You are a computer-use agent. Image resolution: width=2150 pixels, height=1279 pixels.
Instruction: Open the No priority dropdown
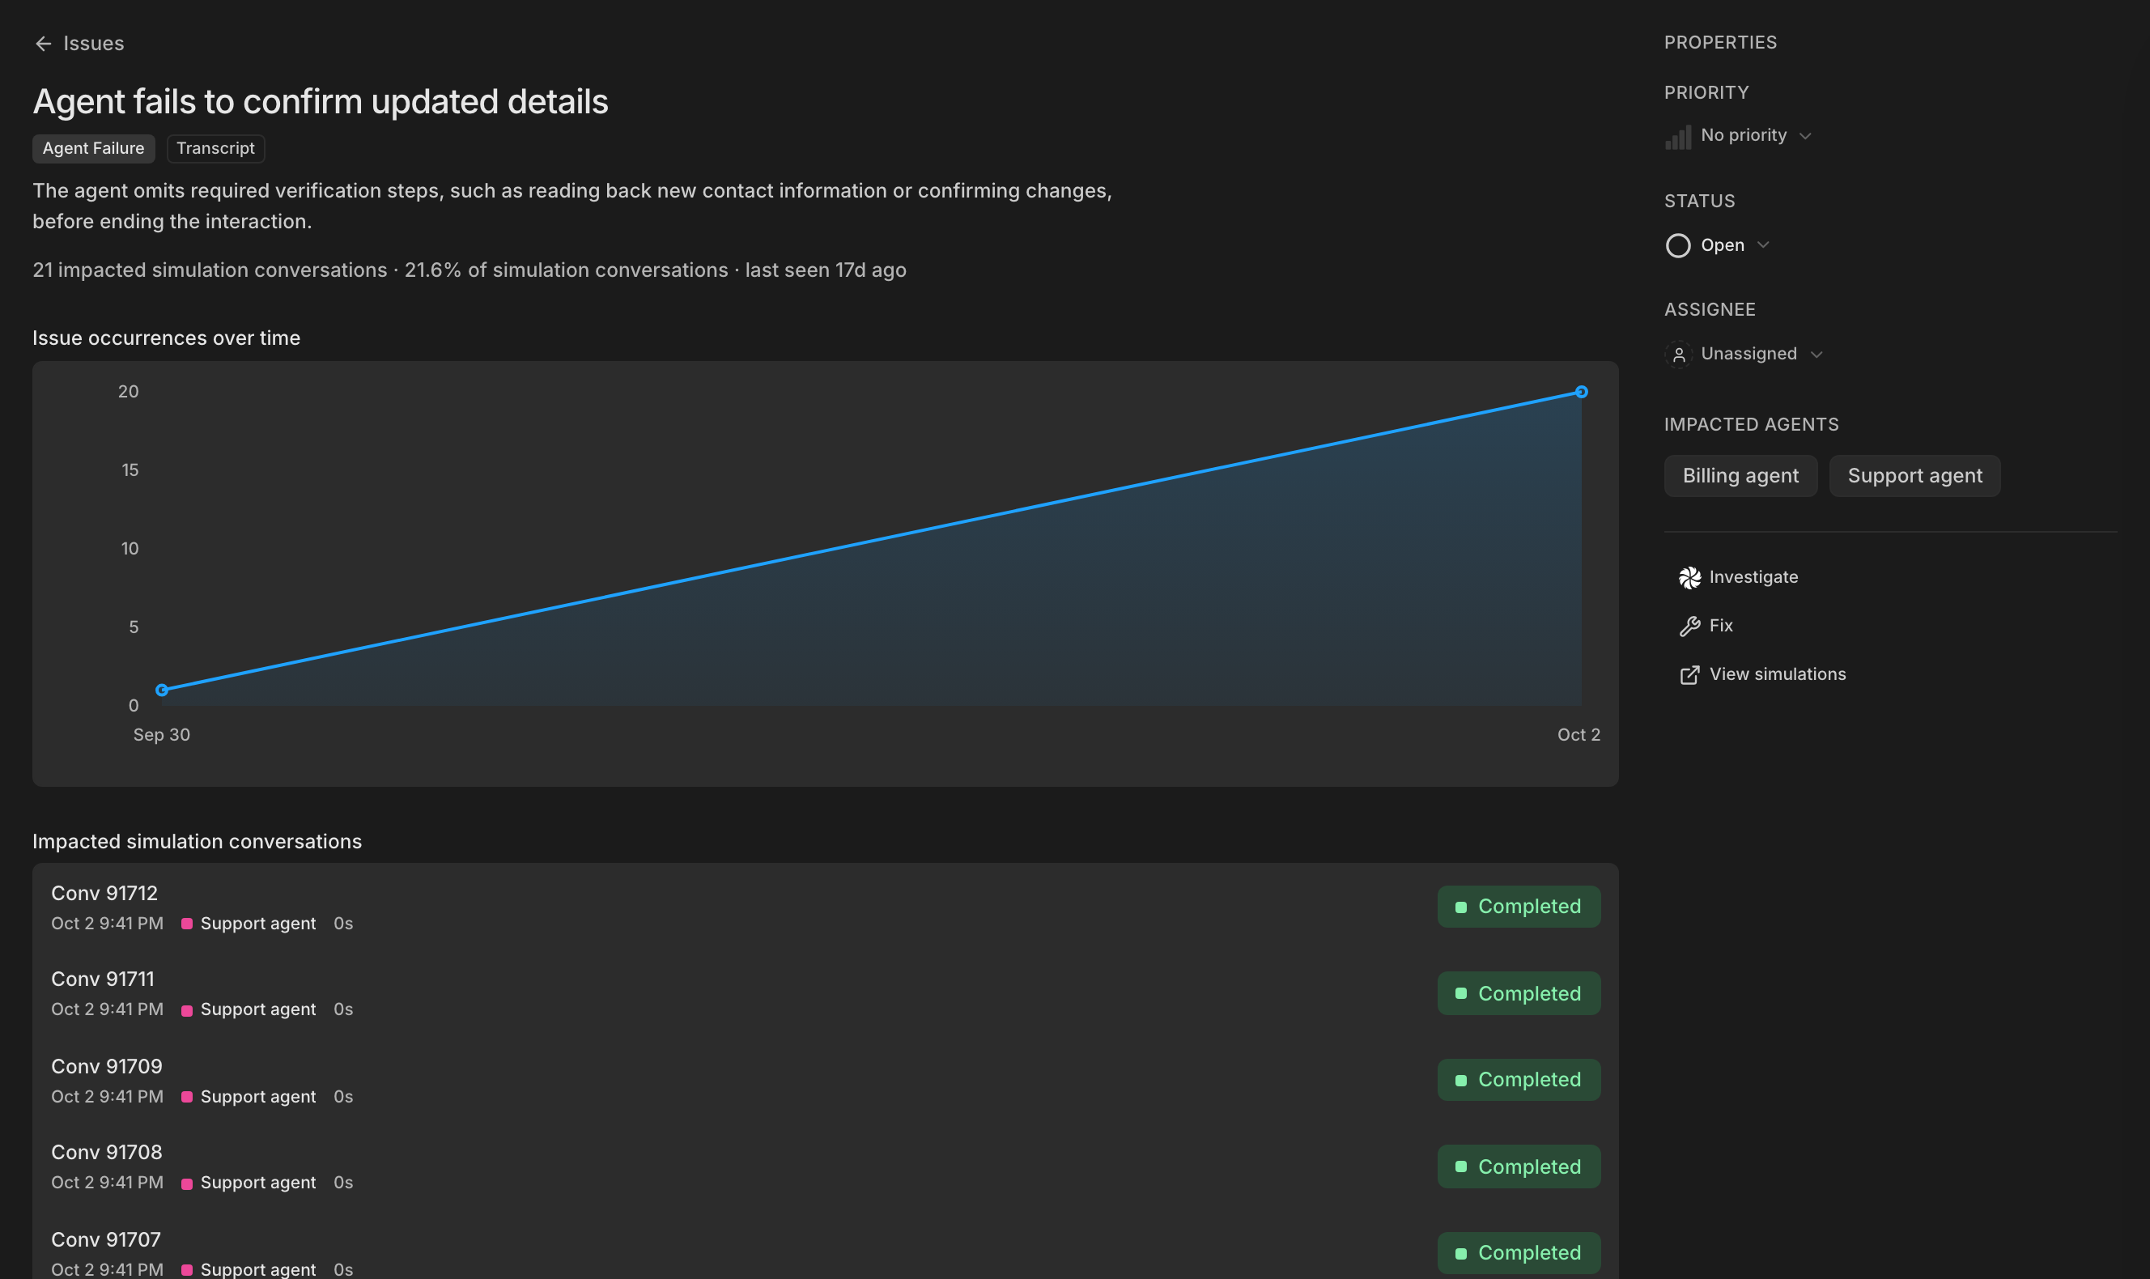pos(1738,135)
